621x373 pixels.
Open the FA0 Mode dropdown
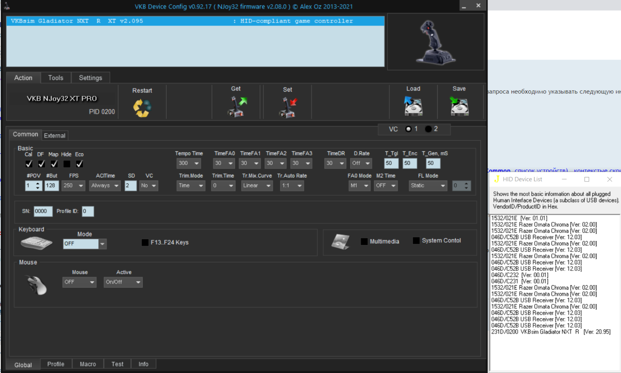(359, 186)
